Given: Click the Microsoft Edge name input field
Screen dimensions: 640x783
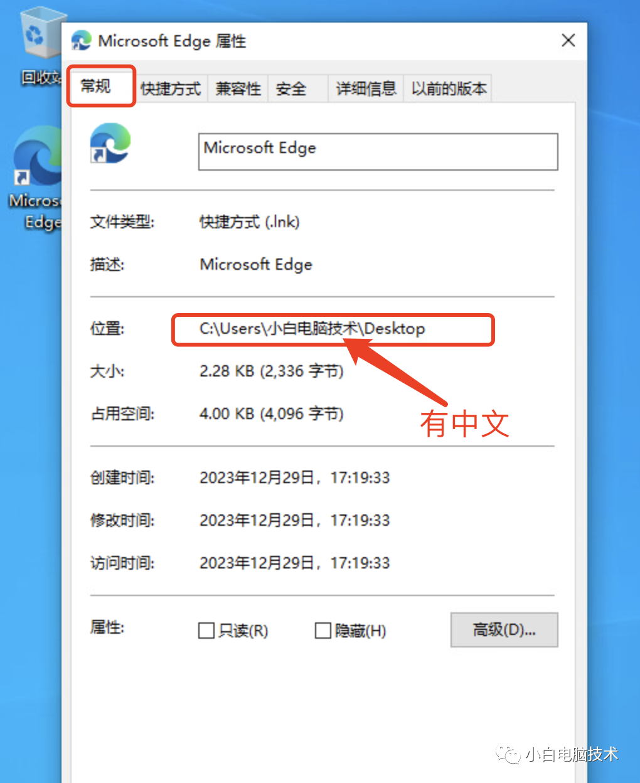Looking at the screenshot, I should (378, 151).
